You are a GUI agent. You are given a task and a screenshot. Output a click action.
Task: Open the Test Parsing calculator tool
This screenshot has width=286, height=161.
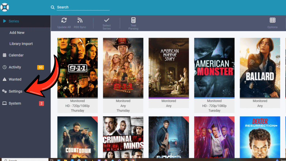pyautogui.click(x=133, y=20)
